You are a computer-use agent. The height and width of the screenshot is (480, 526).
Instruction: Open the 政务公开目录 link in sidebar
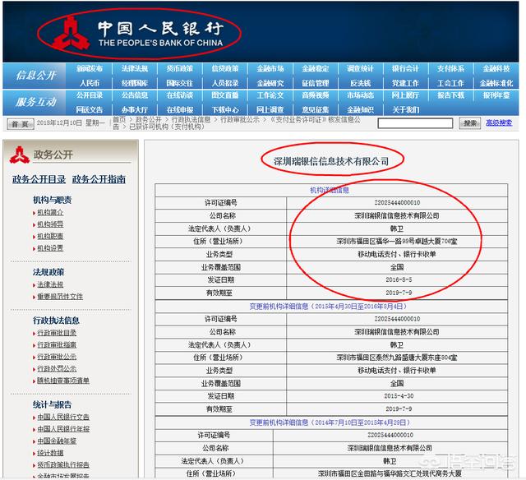click(x=39, y=179)
